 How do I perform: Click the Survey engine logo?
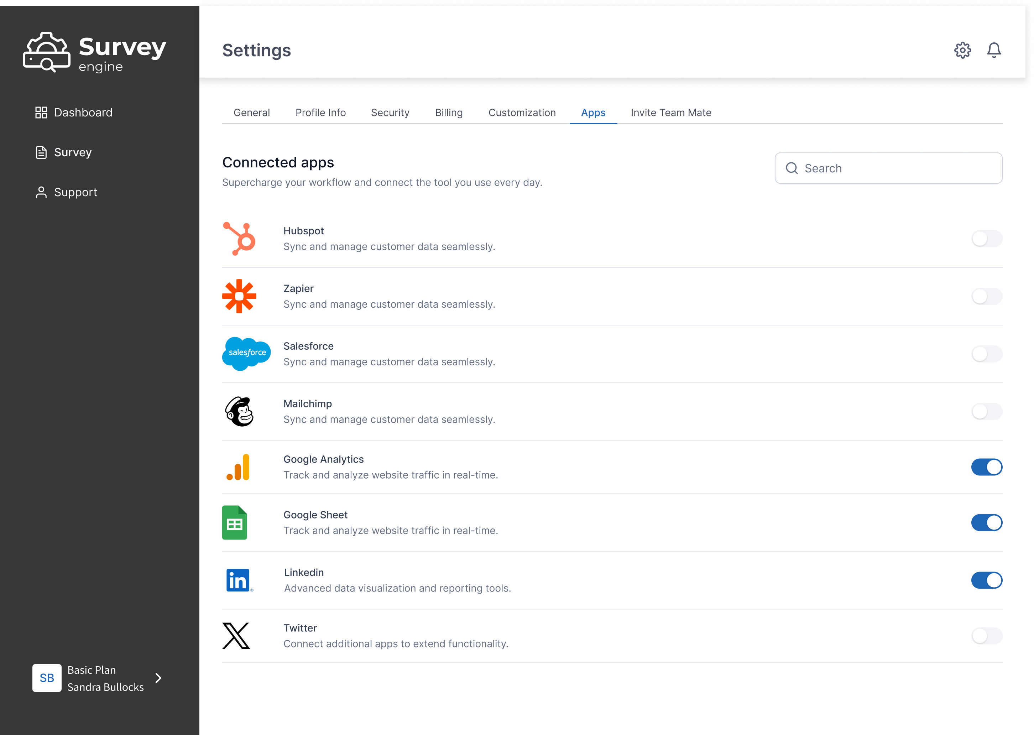pyautogui.click(x=95, y=52)
